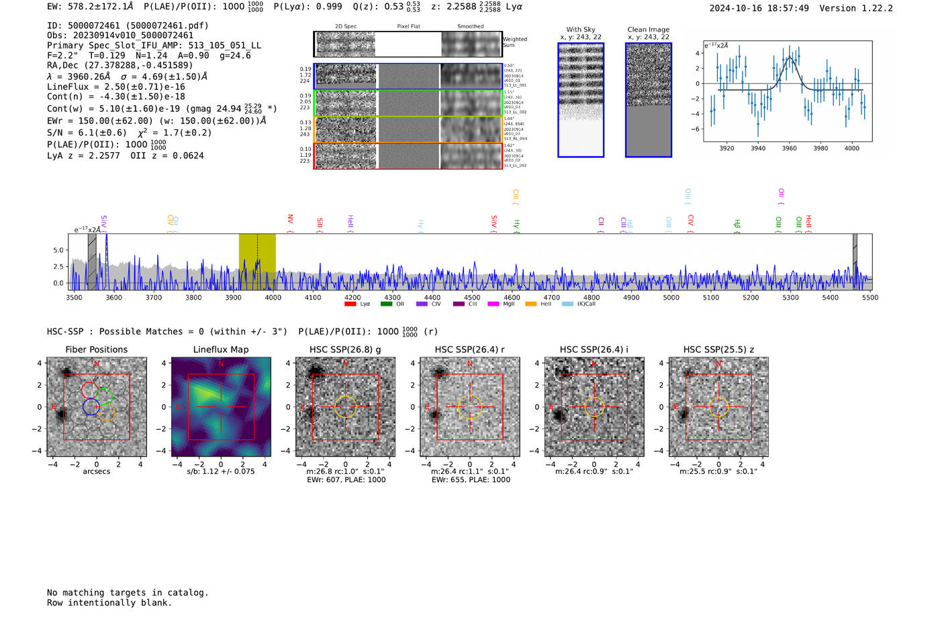Viewport: 940px width, 639px height.
Task: Open the HSC SSP(26.4) r cutout
Action: [470, 407]
